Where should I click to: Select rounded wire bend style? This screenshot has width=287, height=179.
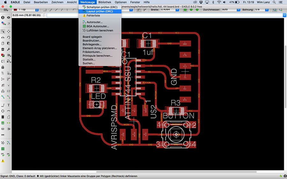(139, 10)
